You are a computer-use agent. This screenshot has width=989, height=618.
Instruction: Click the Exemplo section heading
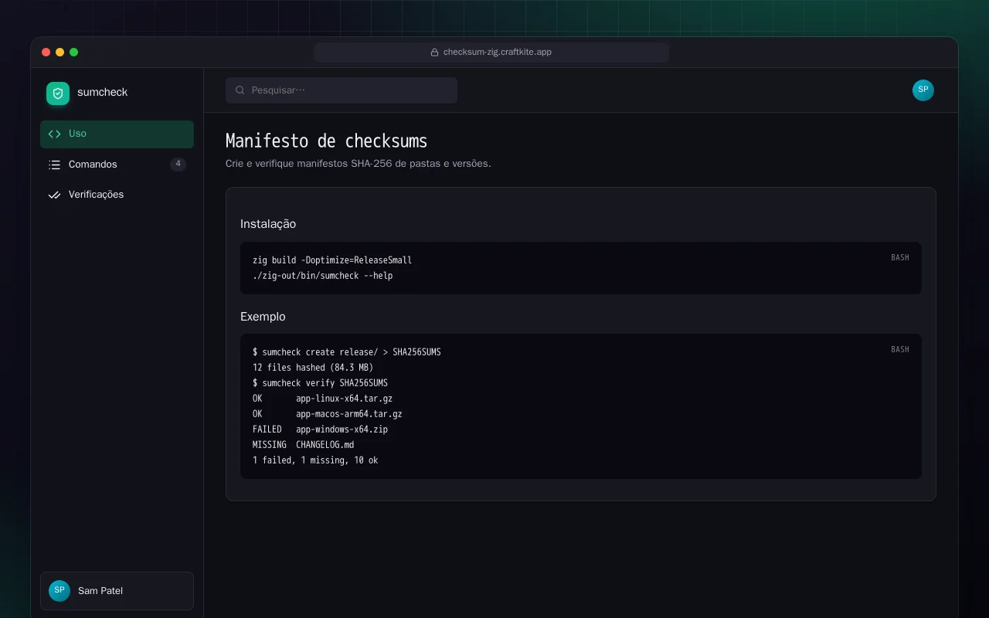coord(263,317)
